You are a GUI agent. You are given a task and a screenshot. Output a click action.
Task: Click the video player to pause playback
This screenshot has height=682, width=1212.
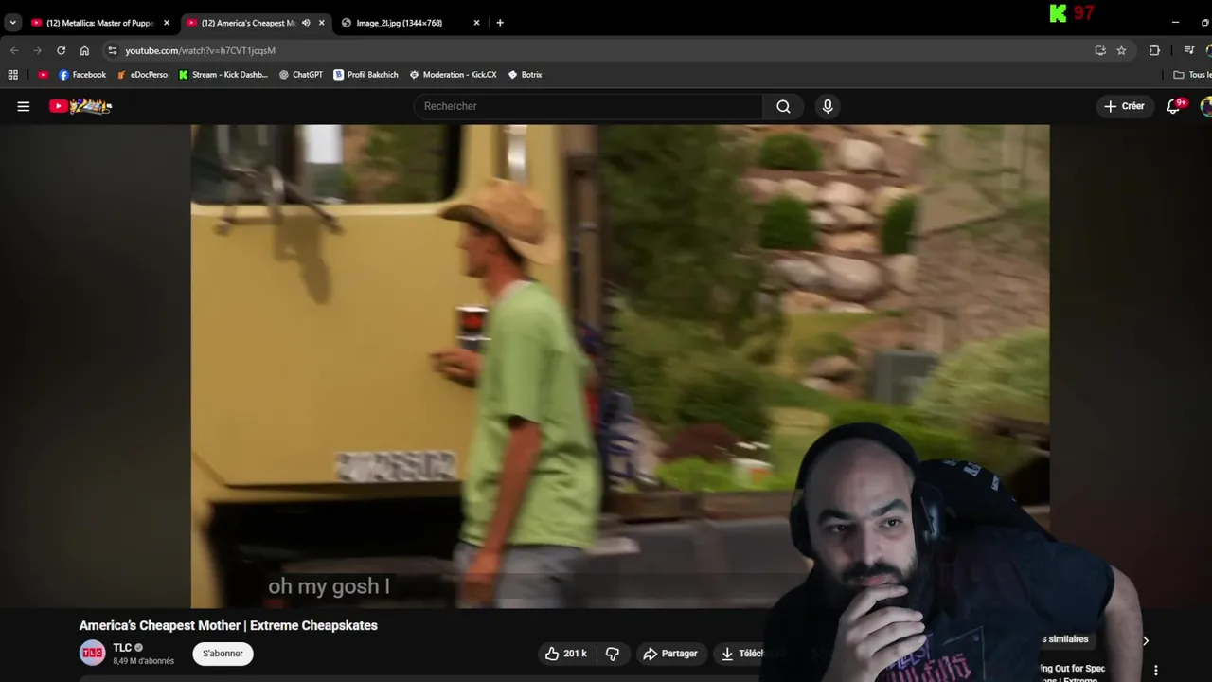(619, 366)
